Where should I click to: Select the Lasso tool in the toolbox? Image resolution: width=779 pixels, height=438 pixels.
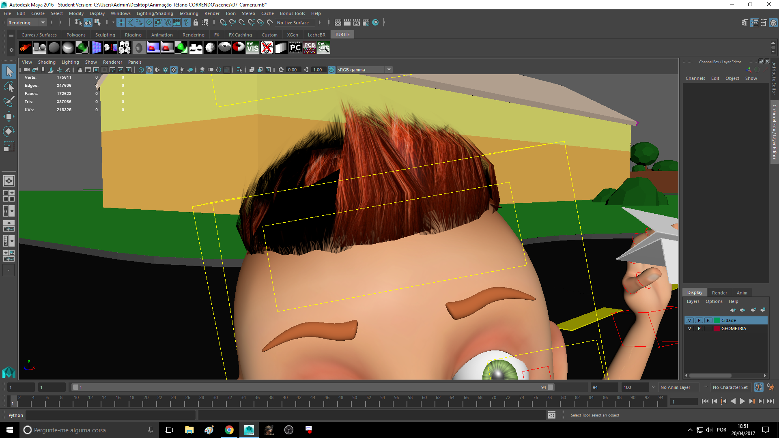[9, 87]
